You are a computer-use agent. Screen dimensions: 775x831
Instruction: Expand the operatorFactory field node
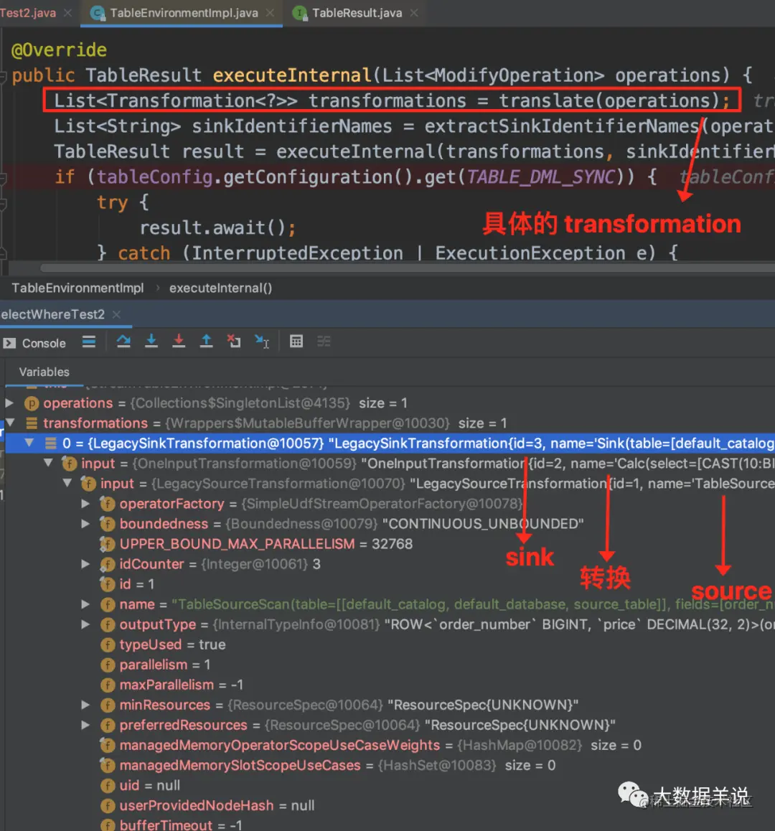[x=85, y=504]
